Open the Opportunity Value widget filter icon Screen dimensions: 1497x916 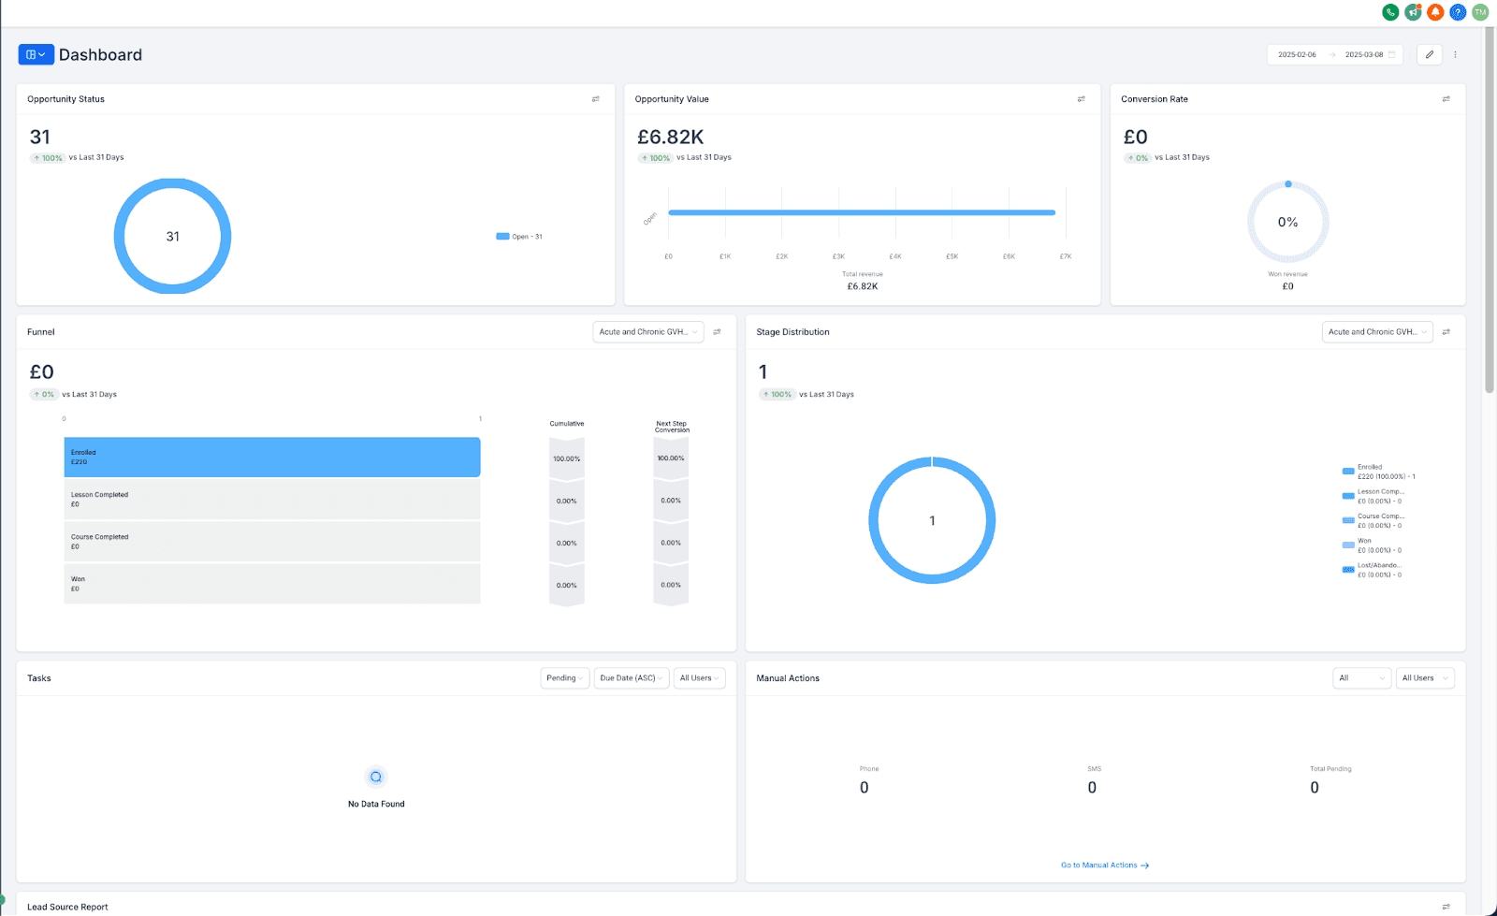click(1082, 99)
